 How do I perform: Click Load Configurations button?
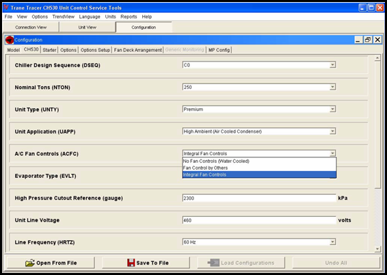[x=241, y=263]
